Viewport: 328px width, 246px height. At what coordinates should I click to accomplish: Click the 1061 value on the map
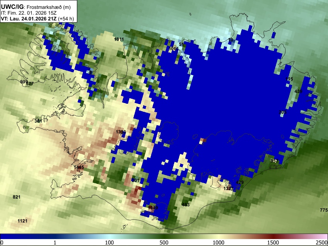point(173,49)
